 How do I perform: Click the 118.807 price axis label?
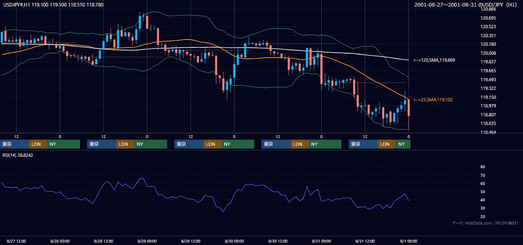(x=489, y=115)
